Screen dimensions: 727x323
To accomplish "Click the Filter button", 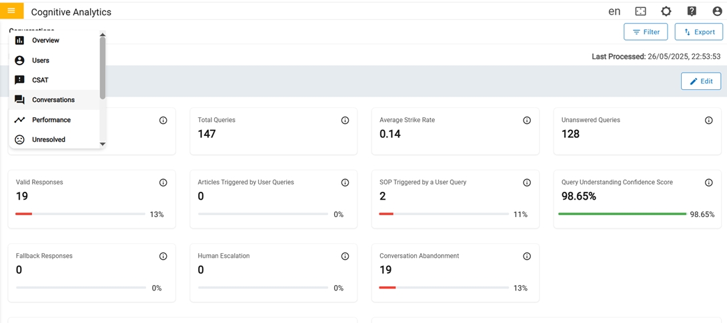I will pyautogui.click(x=646, y=32).
